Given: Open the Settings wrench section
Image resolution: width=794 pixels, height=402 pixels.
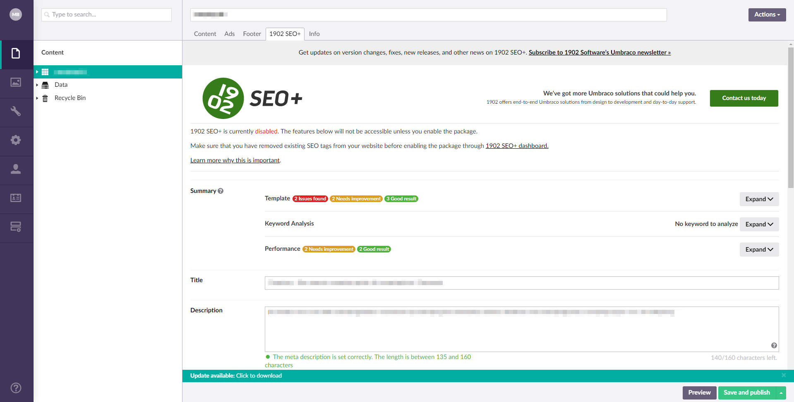Looking at the screenshot, I should (16, 111).
